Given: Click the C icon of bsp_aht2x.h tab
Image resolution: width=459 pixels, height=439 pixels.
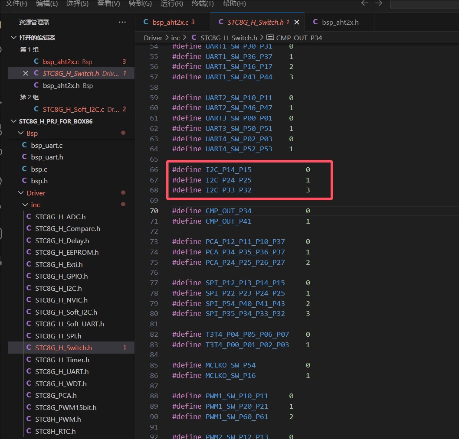Looking at the screenshot, I should [315, 22].
